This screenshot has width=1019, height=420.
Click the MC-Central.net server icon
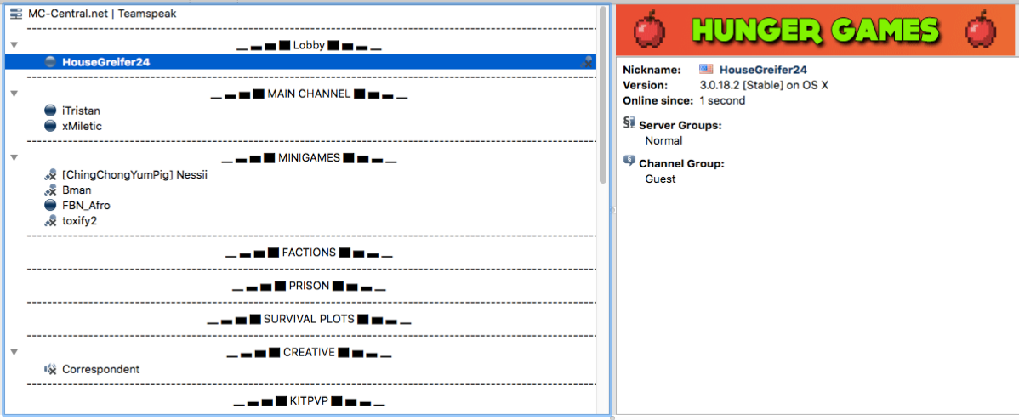(x=15, y=14)
